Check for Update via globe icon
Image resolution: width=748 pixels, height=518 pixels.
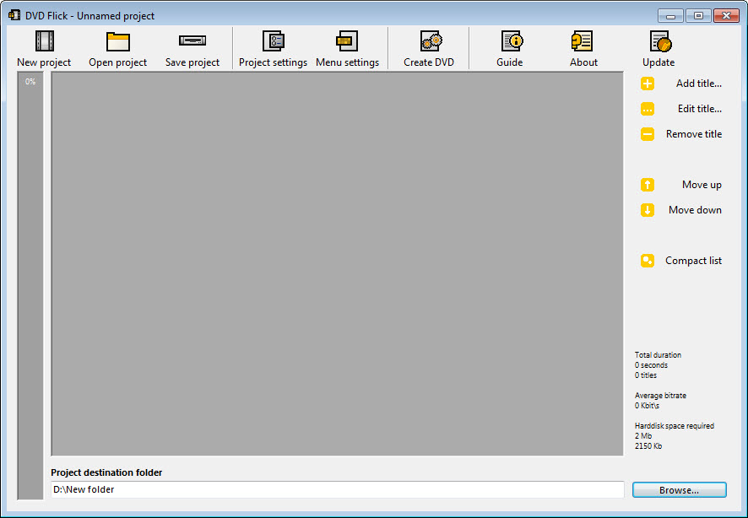(661, 41)
